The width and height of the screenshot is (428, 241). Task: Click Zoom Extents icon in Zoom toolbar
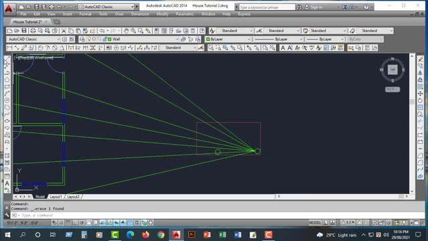272,48
